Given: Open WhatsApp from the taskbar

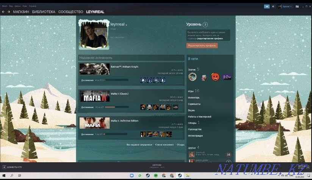Looking at the screenshot, I should pyautogui.click(x=140, y=175).
